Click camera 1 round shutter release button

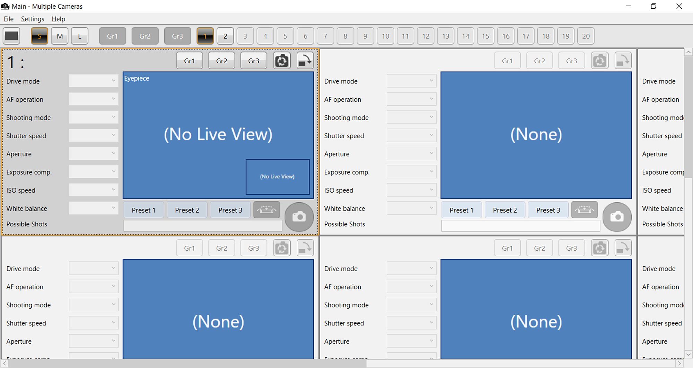(x=299, y=217)
